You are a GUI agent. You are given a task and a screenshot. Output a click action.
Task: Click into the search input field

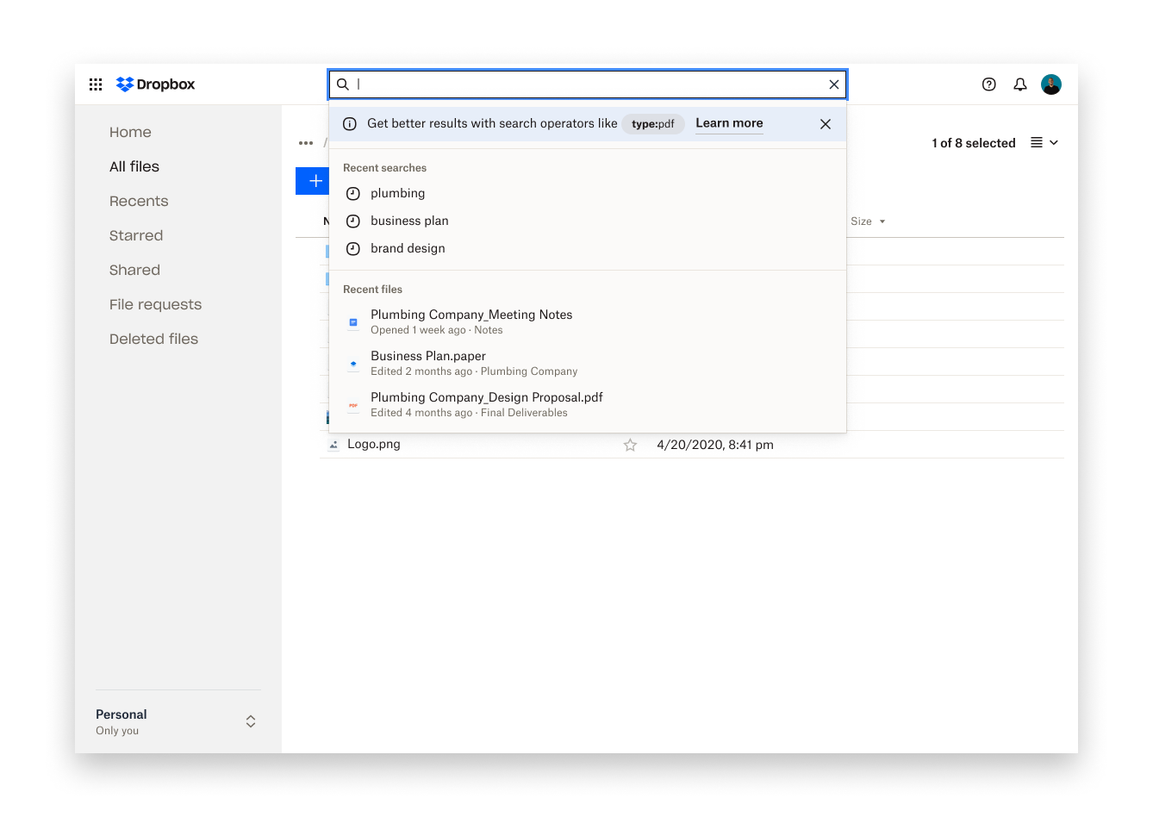pos(586,84)
